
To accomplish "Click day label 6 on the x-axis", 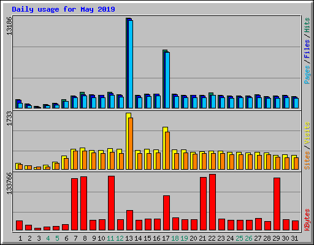I will (x=66, y=238).
